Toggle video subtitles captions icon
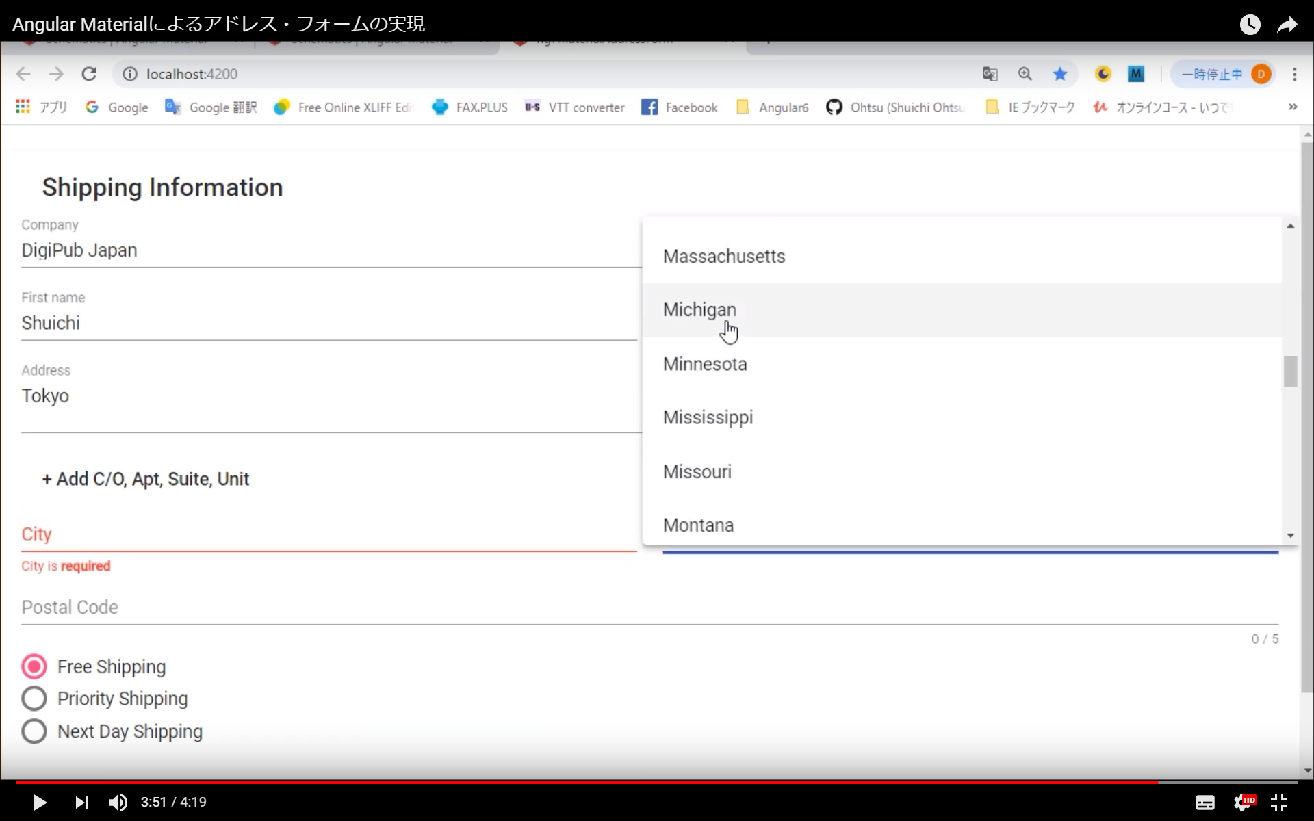Image resolution: width=1314 pixels, height=821 pixels. coord(1204,803)
